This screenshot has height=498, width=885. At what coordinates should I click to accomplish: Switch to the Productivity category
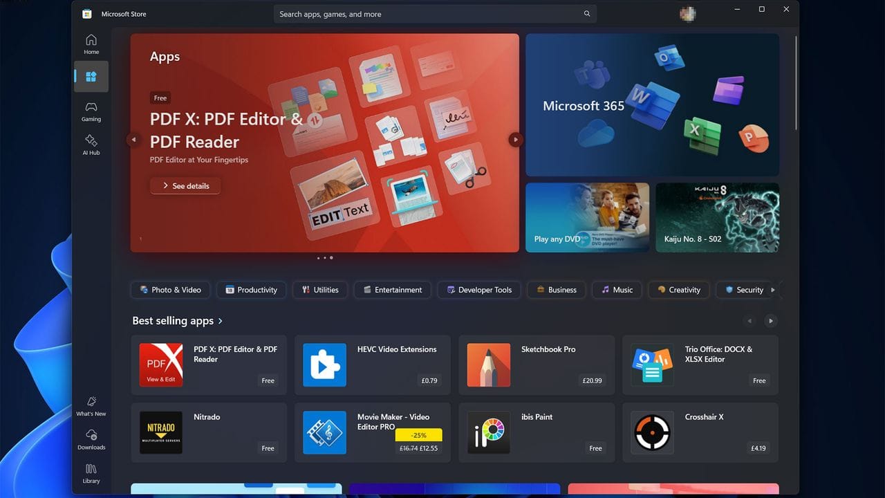tap(251, 290)
